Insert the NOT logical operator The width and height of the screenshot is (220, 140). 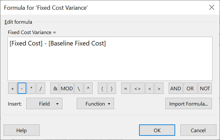pyautogui.click(x=205, y=88)
